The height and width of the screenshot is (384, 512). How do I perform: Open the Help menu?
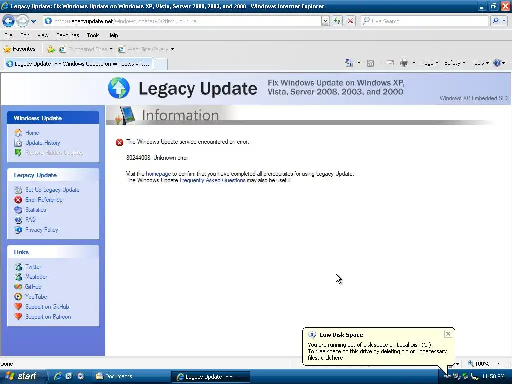point(112,35)
